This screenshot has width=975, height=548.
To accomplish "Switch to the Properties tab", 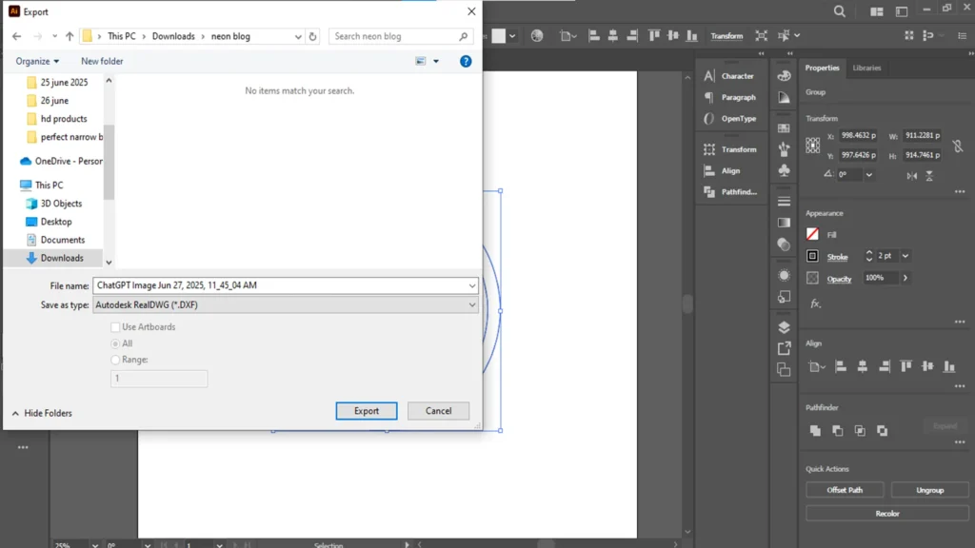I will coord(822,68).
